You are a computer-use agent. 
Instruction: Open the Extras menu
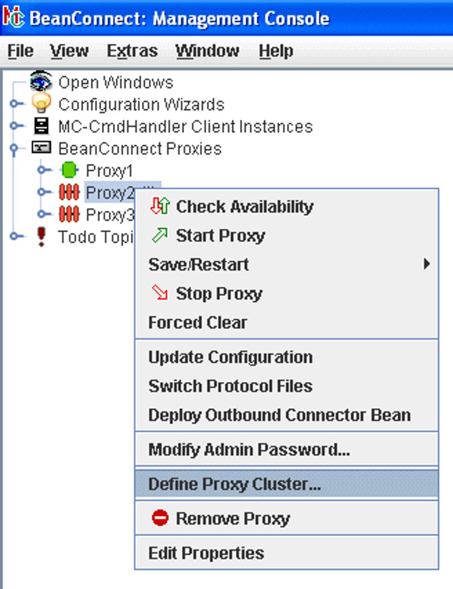point(132,51)
